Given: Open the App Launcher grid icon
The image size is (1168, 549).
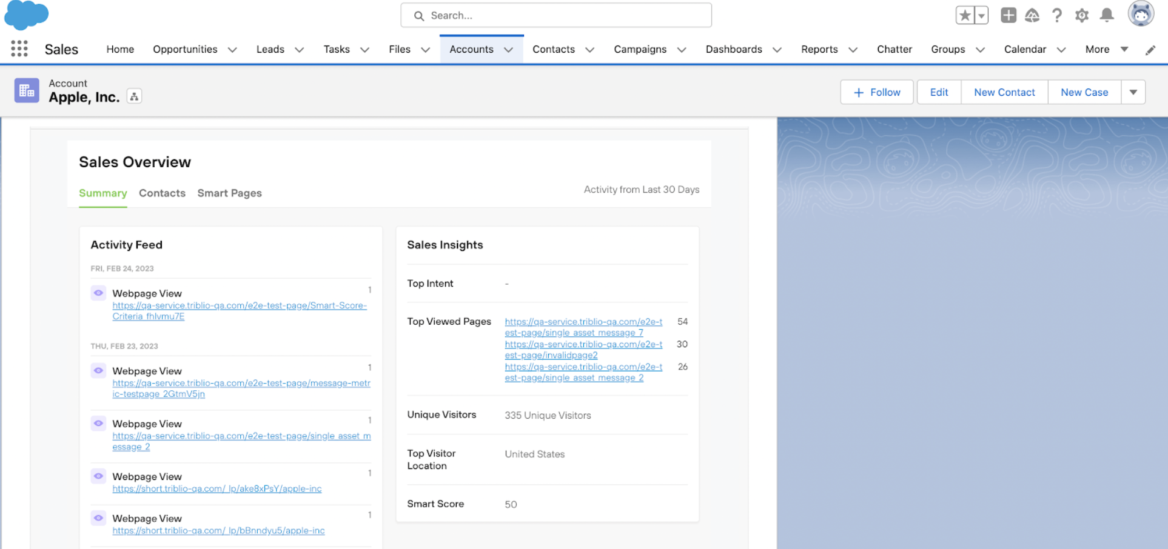Looking at the screenshot, I should tap(19, 49).
